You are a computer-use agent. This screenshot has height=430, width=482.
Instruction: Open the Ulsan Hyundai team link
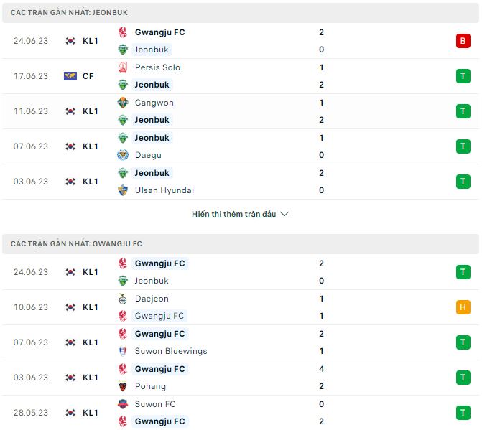[x=164, y=190]
